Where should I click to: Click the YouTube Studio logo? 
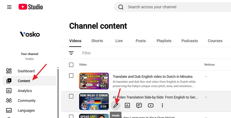tap(31, 7)
